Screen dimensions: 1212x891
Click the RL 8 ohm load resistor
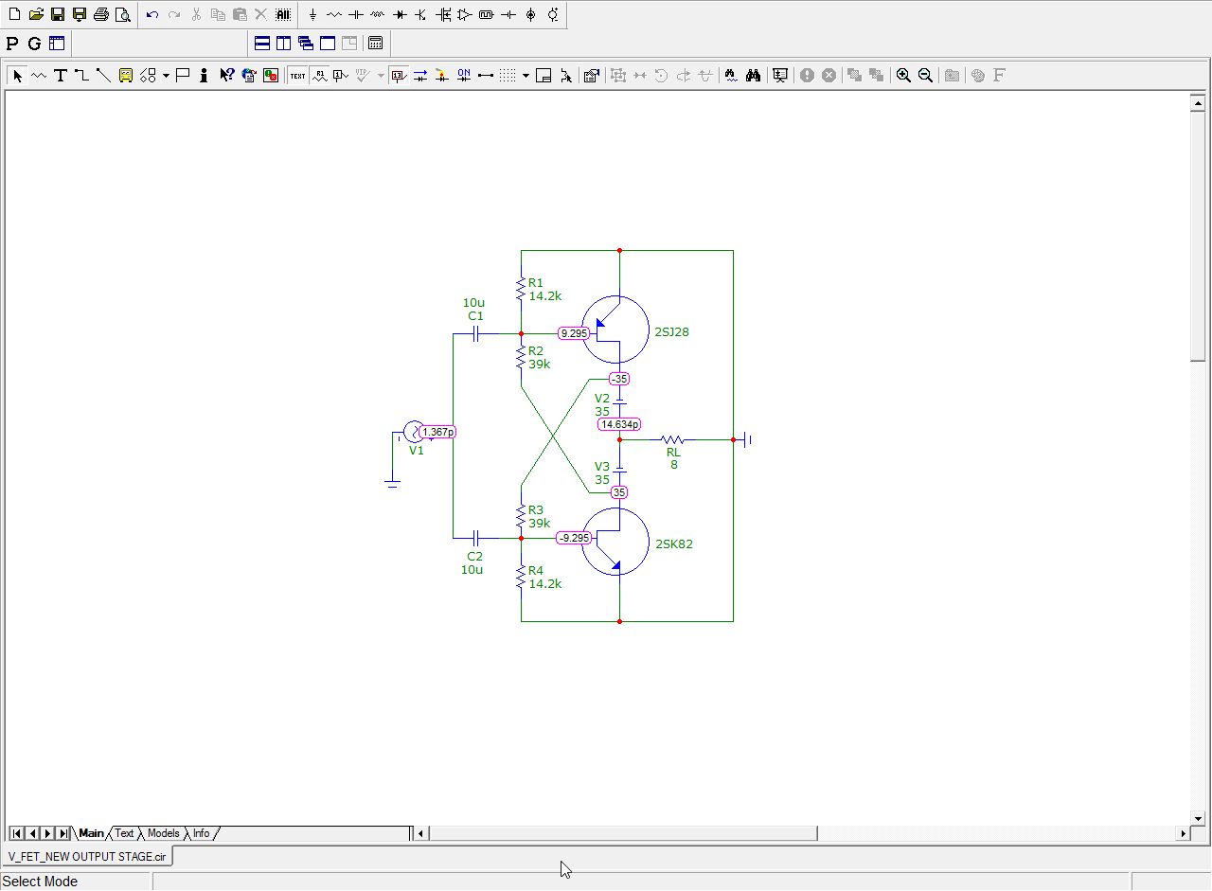(673, 439)
